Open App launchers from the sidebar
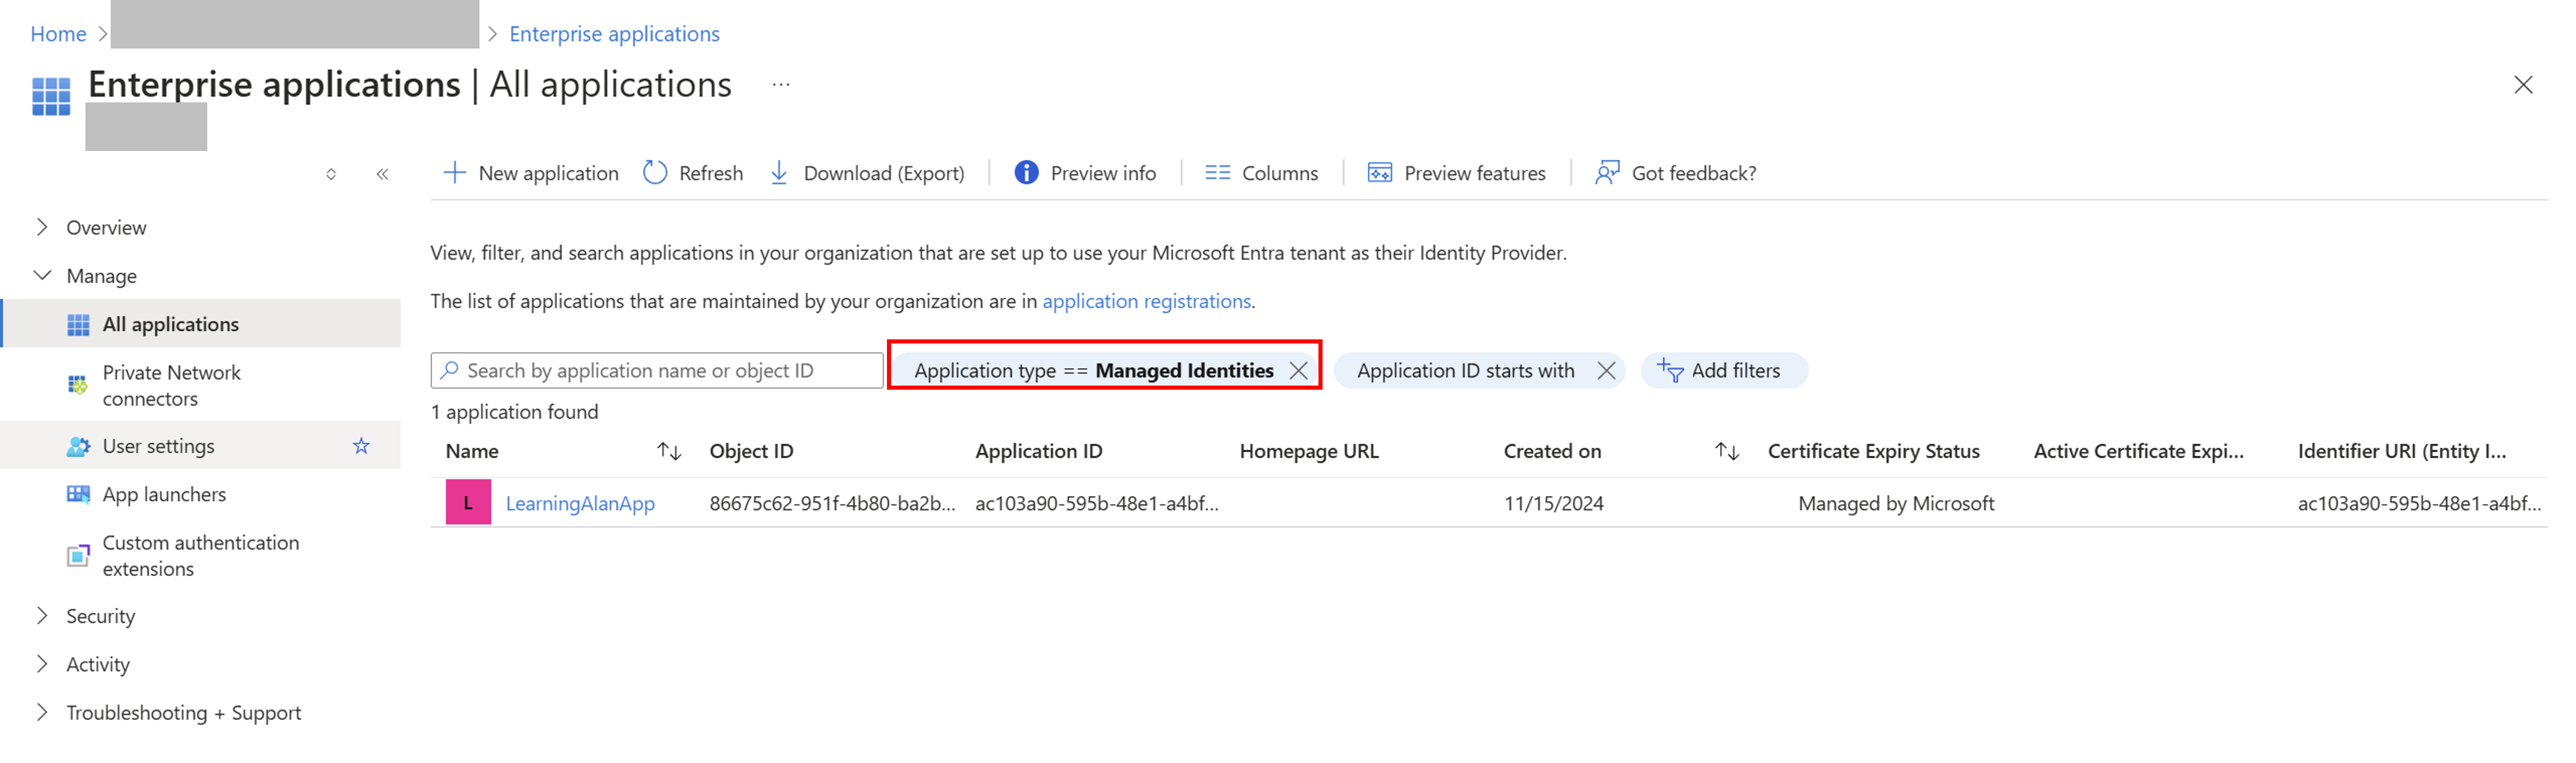2576x763 pixels. click(164, 493)
